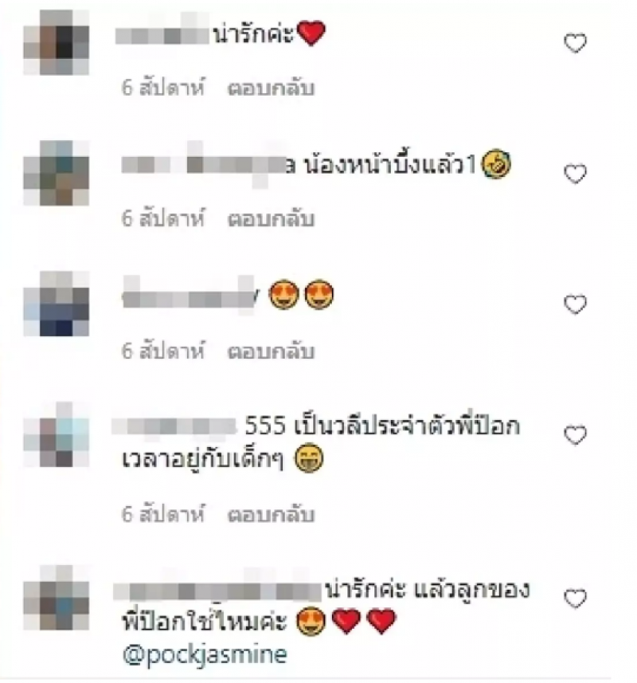This screenshot has width=637, height=683.
Task: Open third commenter's avatar with emoji comment
Action: pyautogui.click(x=56, y=304)
